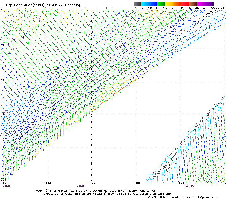
Task: Click the "-165" longitude axis label
Action: (x=3, y=183)
